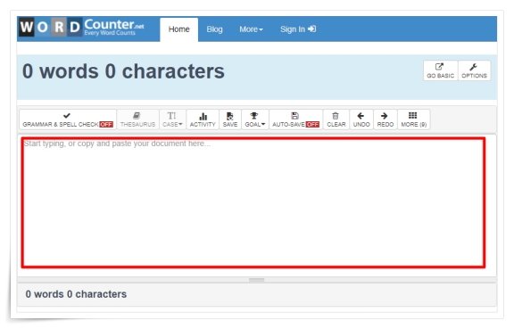514x329 pixels.
Task: Open the Options wrench button
Action: tap(474, 70)
